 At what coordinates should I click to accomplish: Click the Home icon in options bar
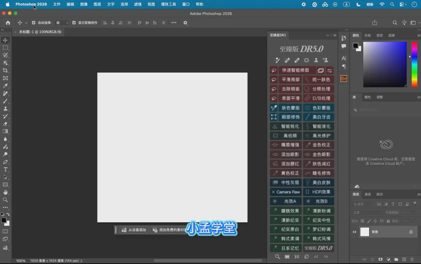pos(8,23)
